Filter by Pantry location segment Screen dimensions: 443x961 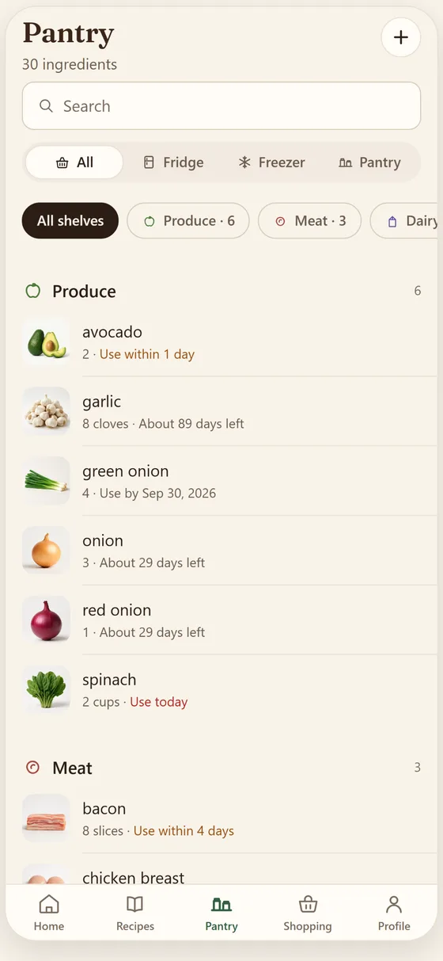pos(369,162)
